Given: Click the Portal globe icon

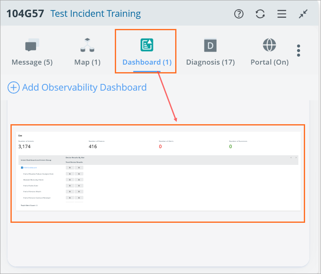Looking at the screenshot, I should 269,44.
